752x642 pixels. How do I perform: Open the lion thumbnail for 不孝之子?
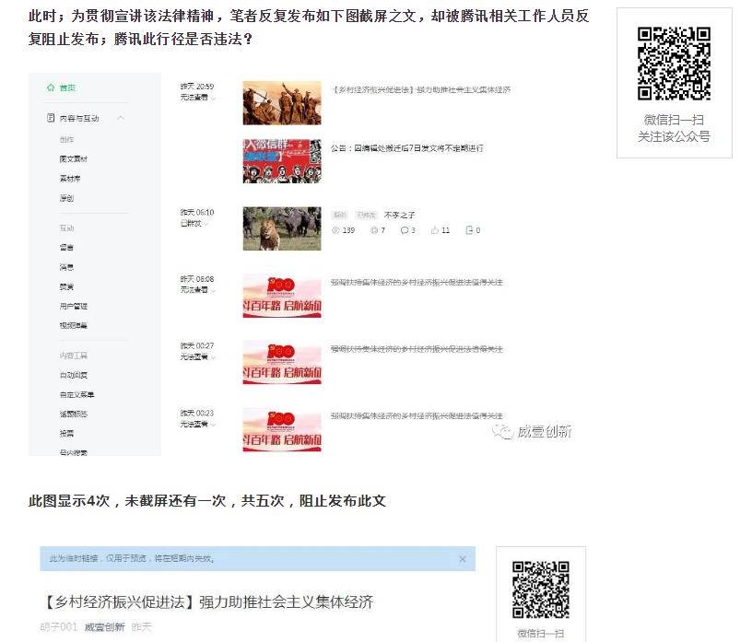pyautogui.click(x=282, y=228)
